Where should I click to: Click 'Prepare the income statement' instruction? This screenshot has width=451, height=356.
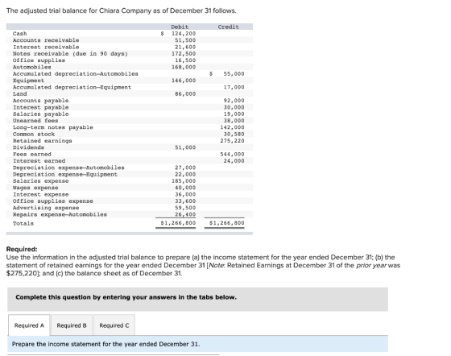(x=106, y=344)
